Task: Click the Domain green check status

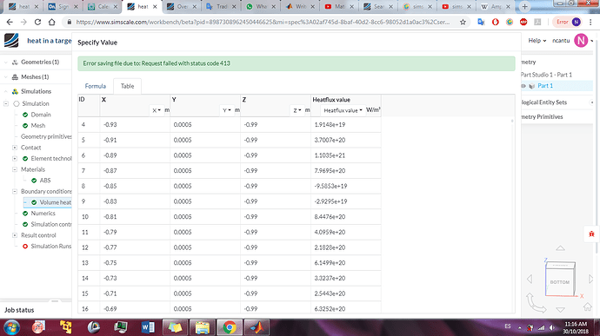Action: tap(25, 115)
